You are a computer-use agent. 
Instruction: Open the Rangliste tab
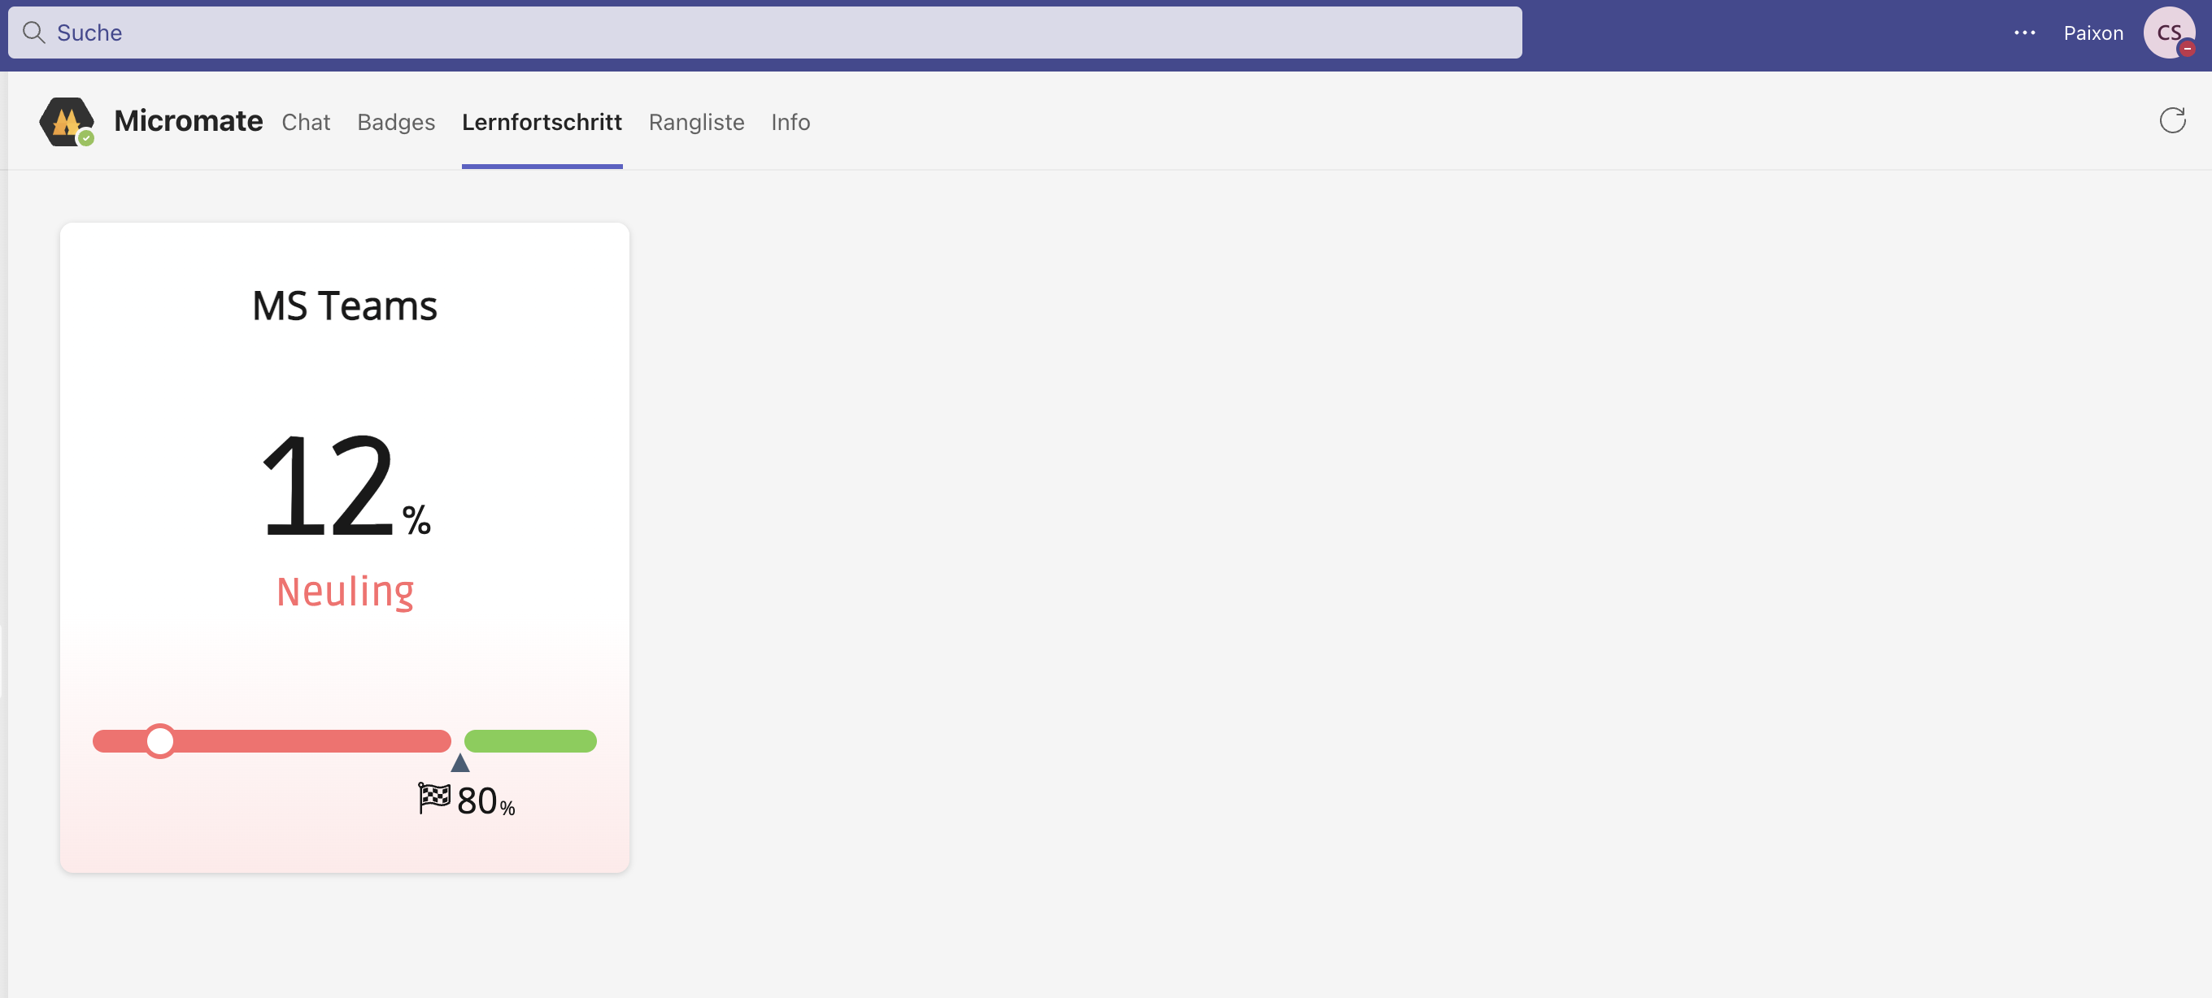click(696, 122)
